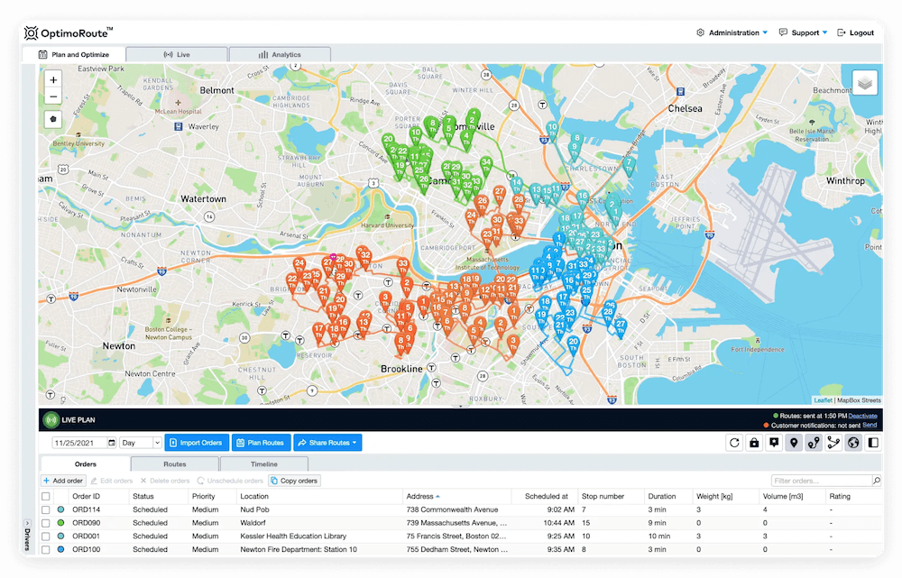Select the checkbox for order ORD001

pyautogui.click(x=45, y=536)
